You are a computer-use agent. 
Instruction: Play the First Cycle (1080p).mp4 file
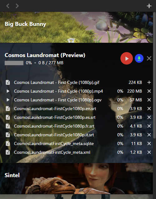coord(8,91)
